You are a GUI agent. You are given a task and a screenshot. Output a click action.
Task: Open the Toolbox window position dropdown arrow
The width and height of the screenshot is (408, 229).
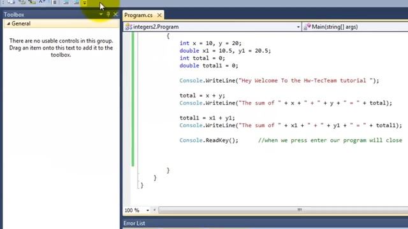(101, 14)
